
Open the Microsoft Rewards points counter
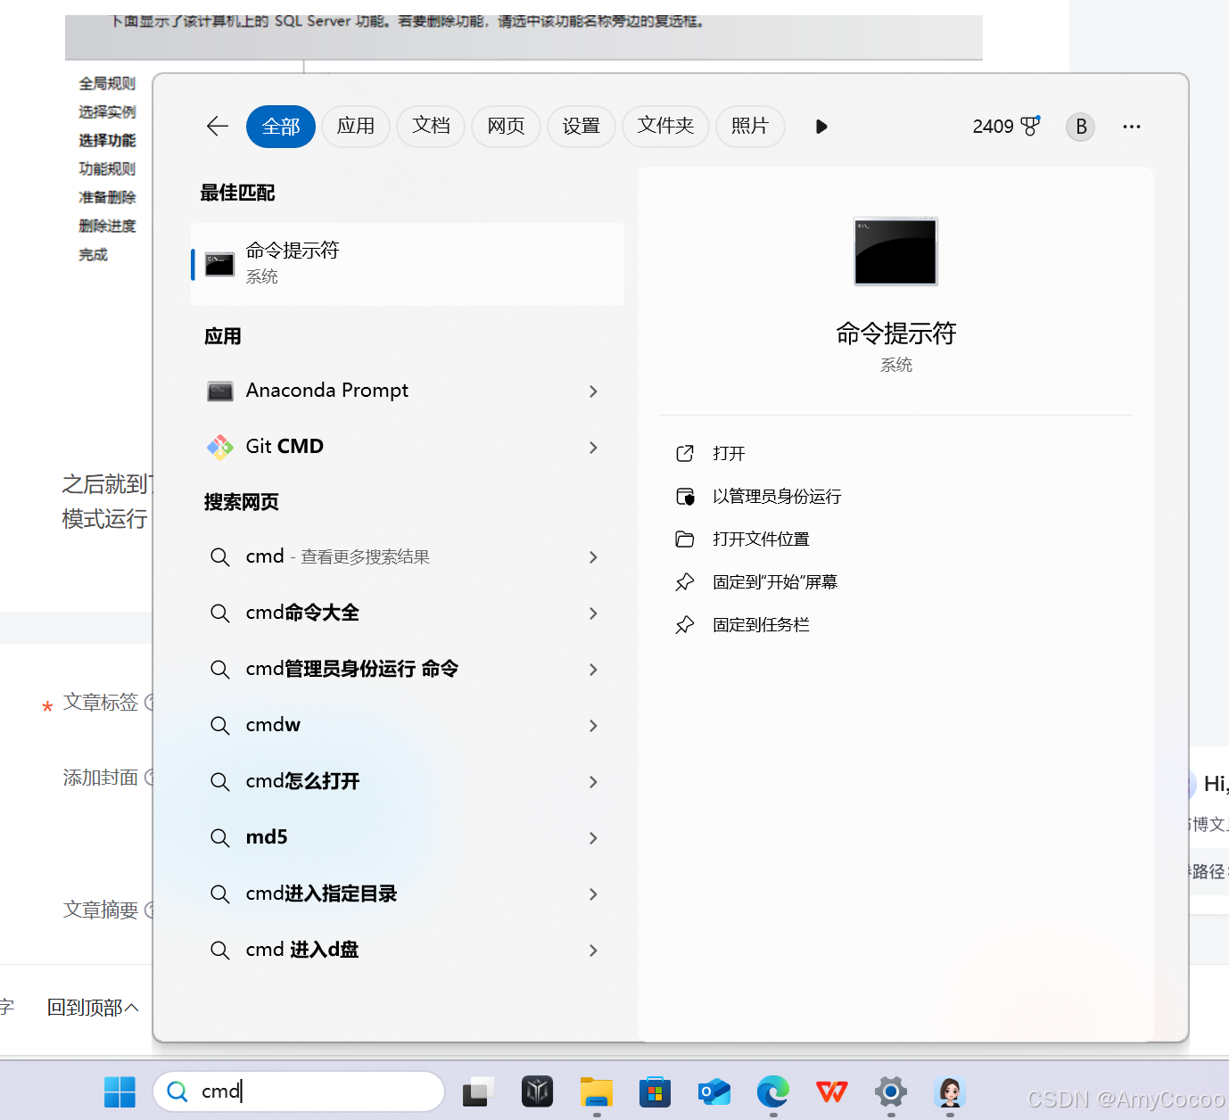(1005, 126)
